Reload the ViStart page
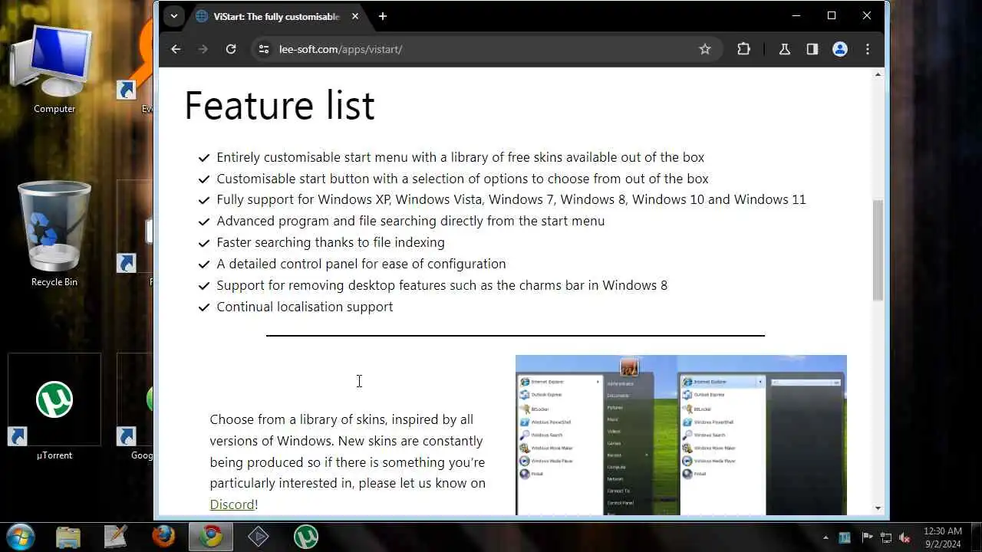The height and width of the screenshot is (552, 982). click(230, 49)
